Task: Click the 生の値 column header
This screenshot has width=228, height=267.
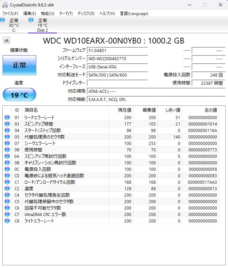Action: click(x=201, y=110)
